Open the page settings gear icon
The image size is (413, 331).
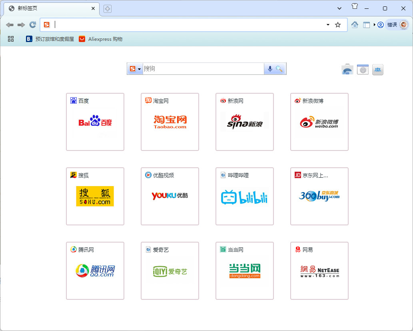pos(363,69)
